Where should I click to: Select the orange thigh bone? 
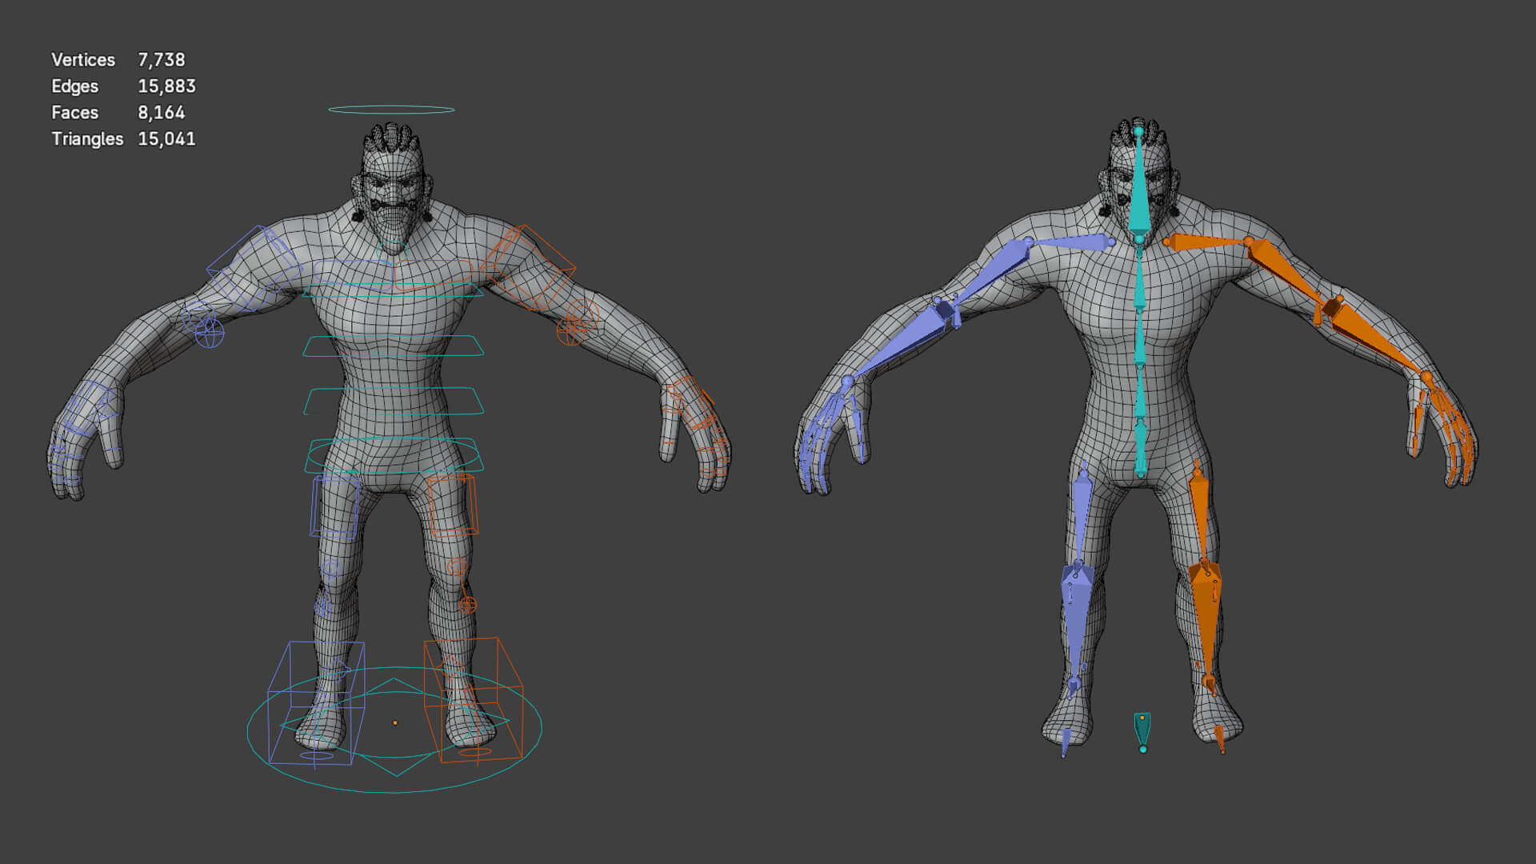pyautogui.click(x=1200, y=518)
